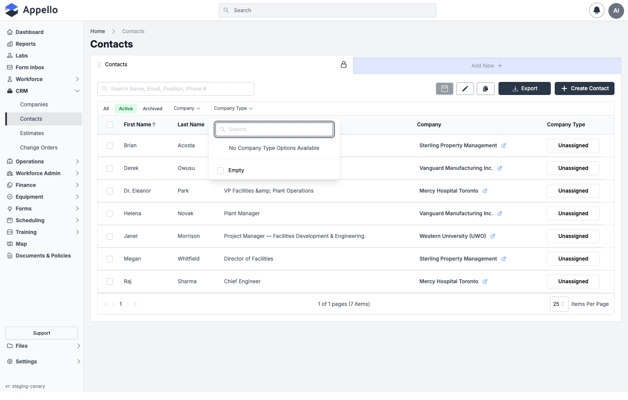
Task: Open Mercy Hospital external link icon for Raj
Action: 485,281
